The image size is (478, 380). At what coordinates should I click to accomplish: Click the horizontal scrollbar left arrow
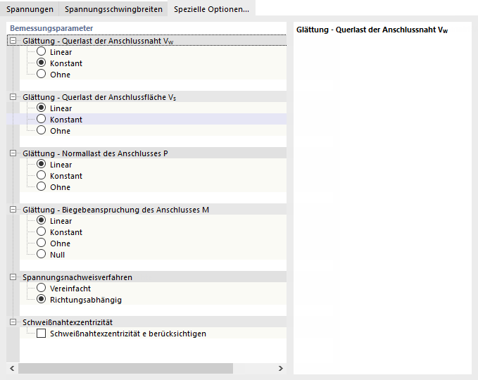(x=11, y=368)
